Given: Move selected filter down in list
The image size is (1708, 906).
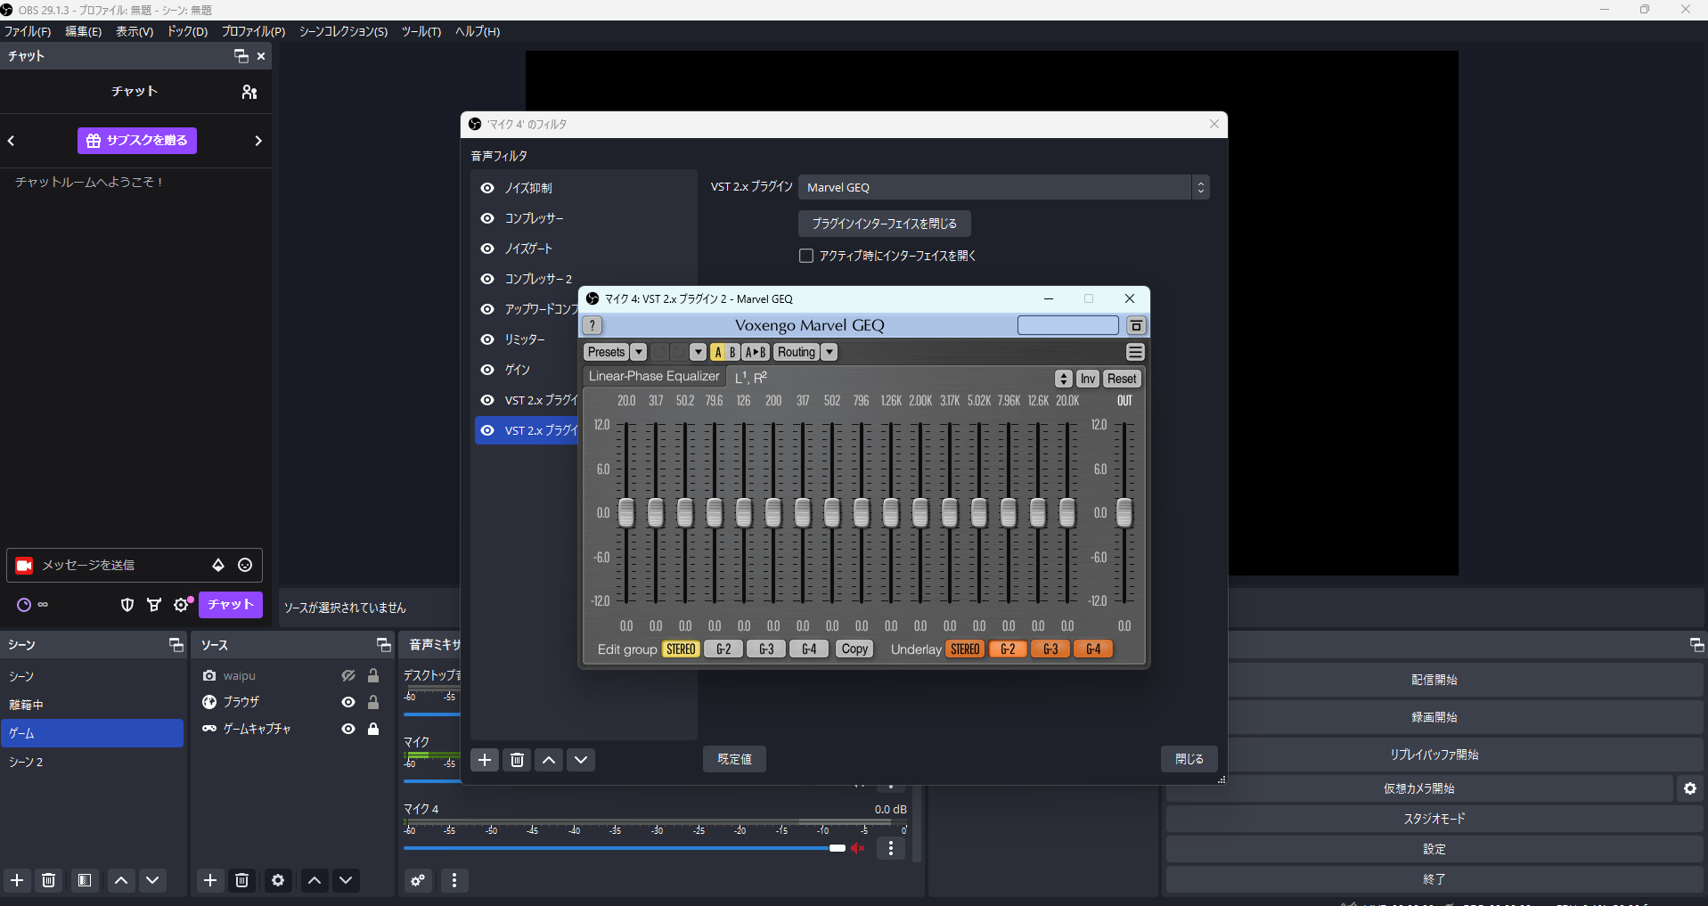Looking at the screenshot, I should 581,760.
